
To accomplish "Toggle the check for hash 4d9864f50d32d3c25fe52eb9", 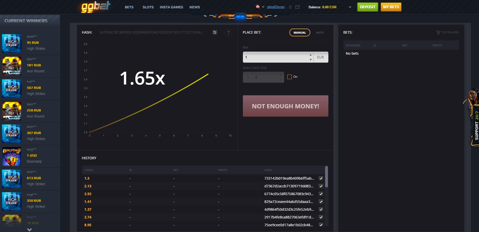I will coord(321,209).
